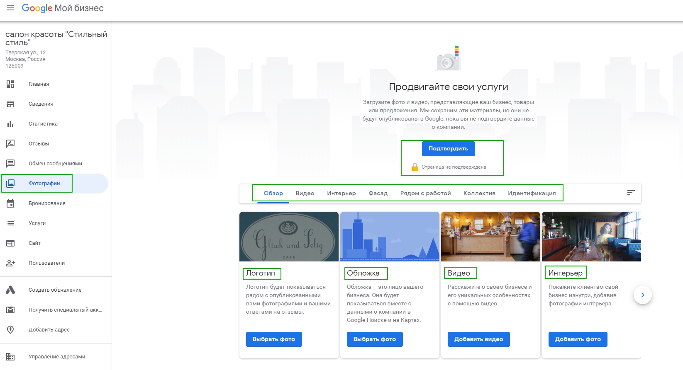Open Управление адресами in the sidebar

pos(57,357)
